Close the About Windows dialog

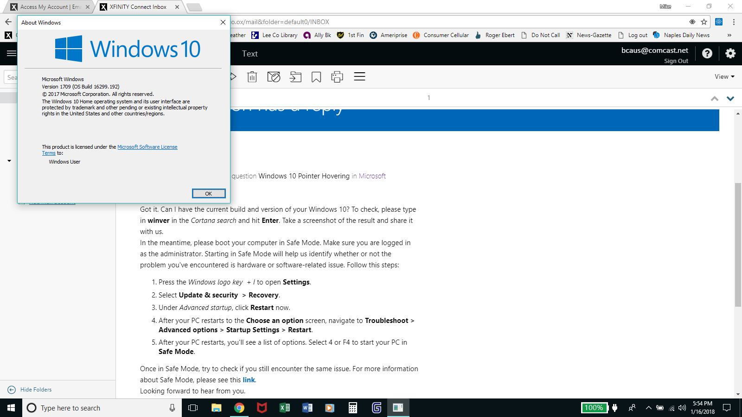(223, 22)
